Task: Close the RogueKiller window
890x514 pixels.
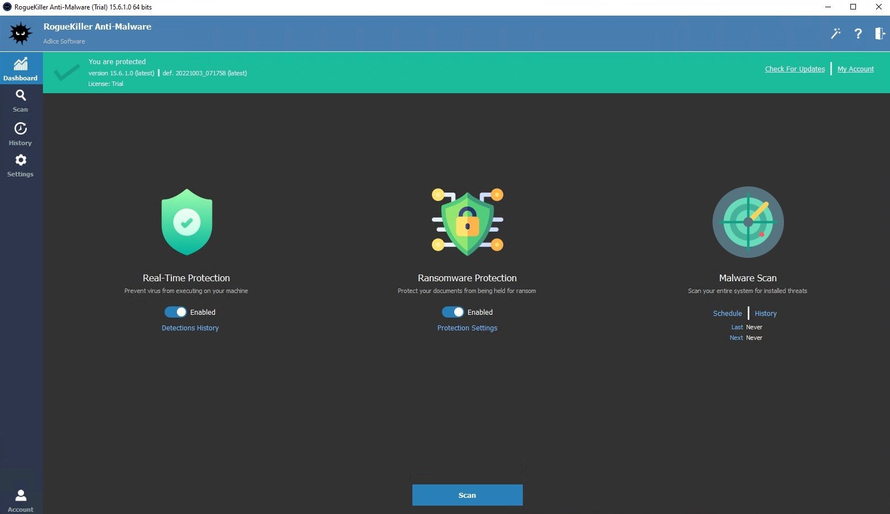Action: (878, 7)
